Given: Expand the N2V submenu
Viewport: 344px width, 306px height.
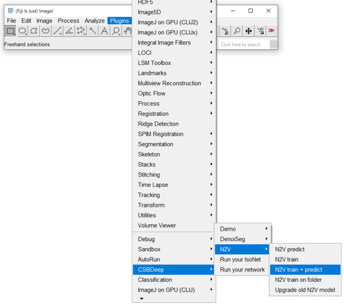Looking at the screenshot, I should click(242, 250).
